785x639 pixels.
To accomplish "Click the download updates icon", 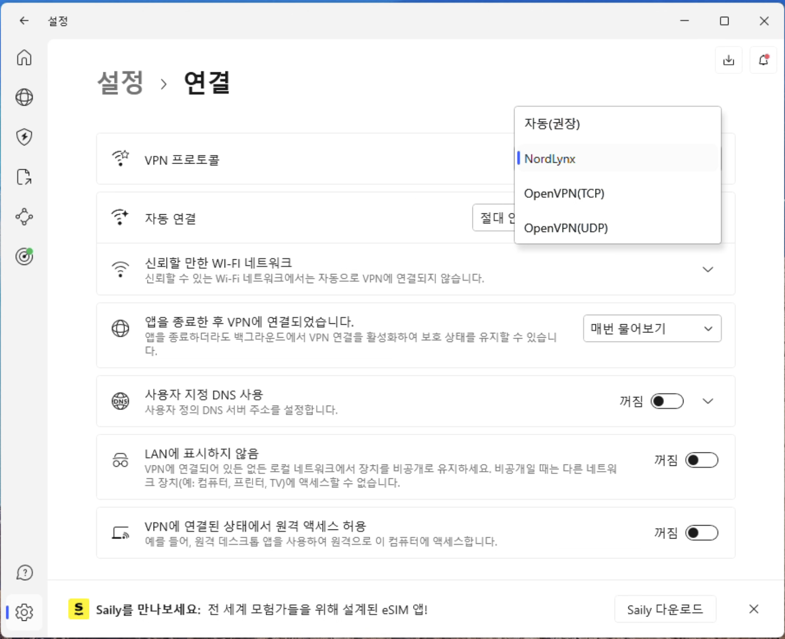I will tap(729, 60).
